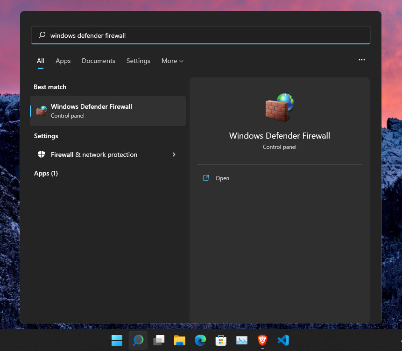
Task: Open the three-dot options menu
Action: (361, 60)
